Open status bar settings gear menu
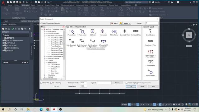This screenshot has height=112, width=199. [x=174, y=105]
